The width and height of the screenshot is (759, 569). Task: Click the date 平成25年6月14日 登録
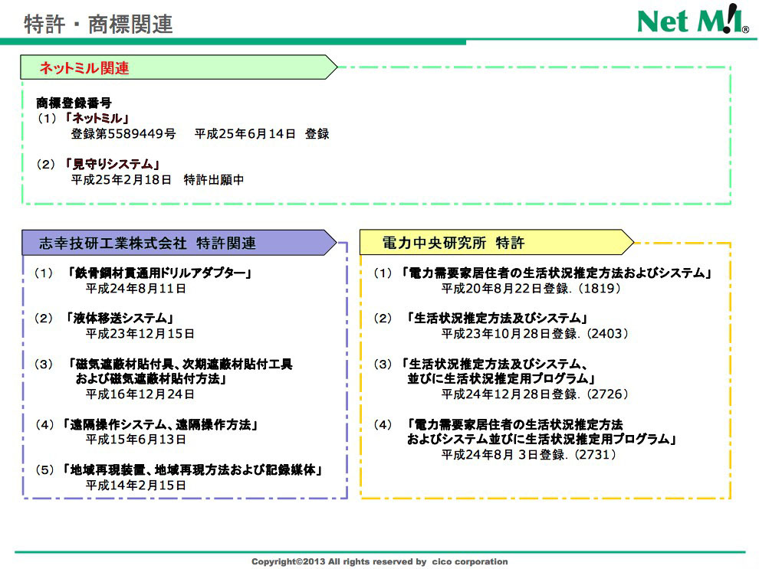coord(262,134)
